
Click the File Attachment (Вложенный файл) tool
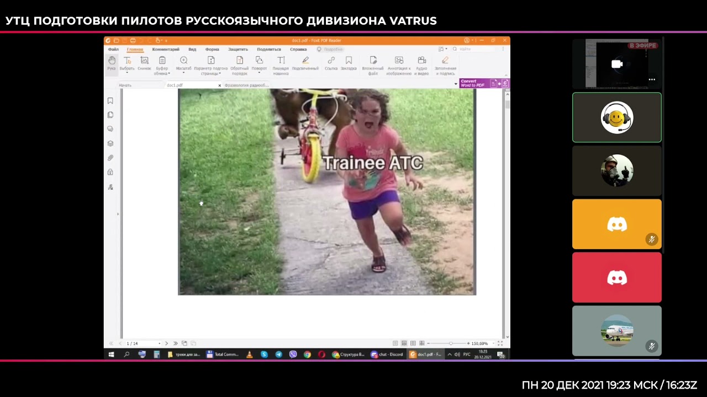(x=373, y=65)
